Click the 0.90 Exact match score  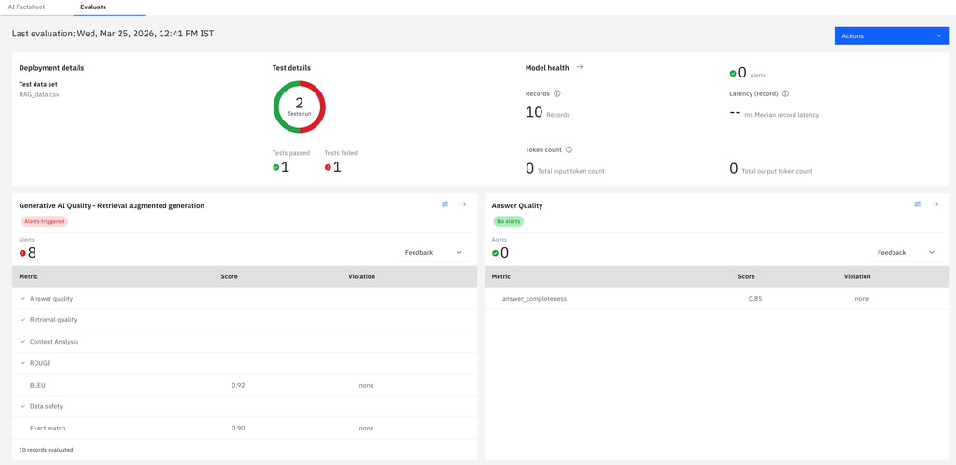click(238, 429)
